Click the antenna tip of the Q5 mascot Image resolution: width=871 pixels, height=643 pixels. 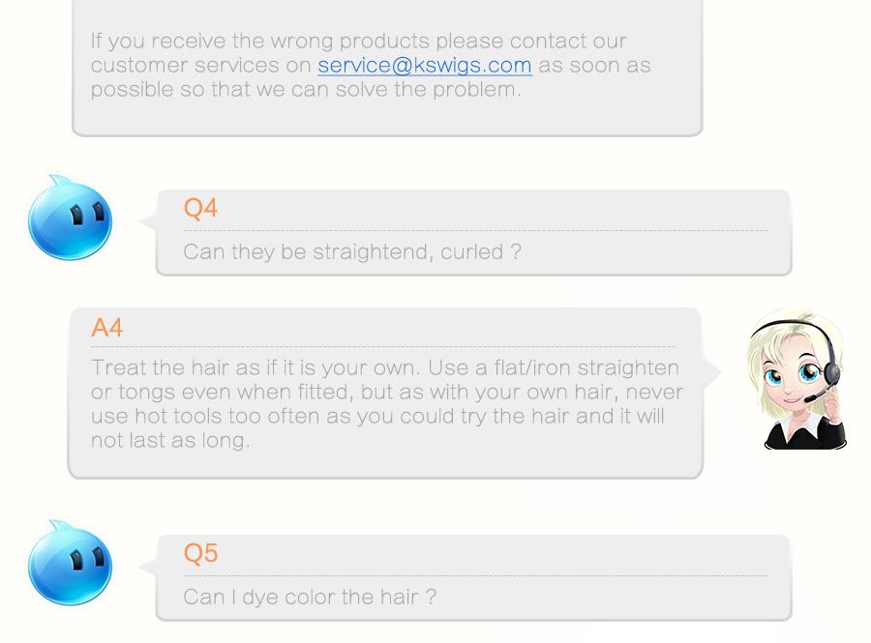(54, 522)
